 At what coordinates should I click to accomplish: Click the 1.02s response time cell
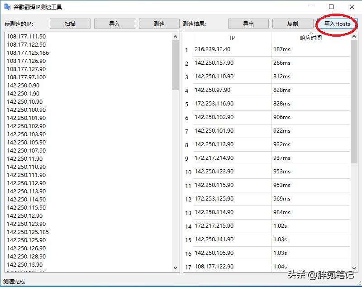[281, 226]
